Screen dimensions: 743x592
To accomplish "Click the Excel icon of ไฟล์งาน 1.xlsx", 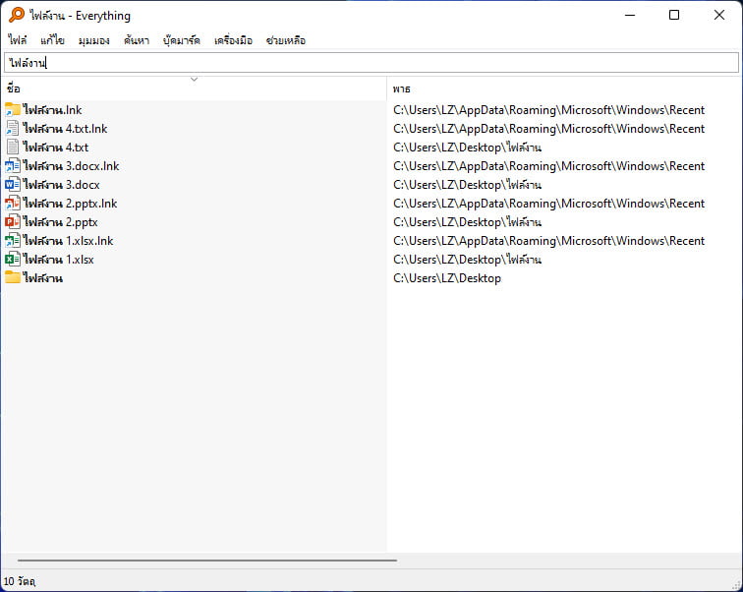I will tap(13, 260).
